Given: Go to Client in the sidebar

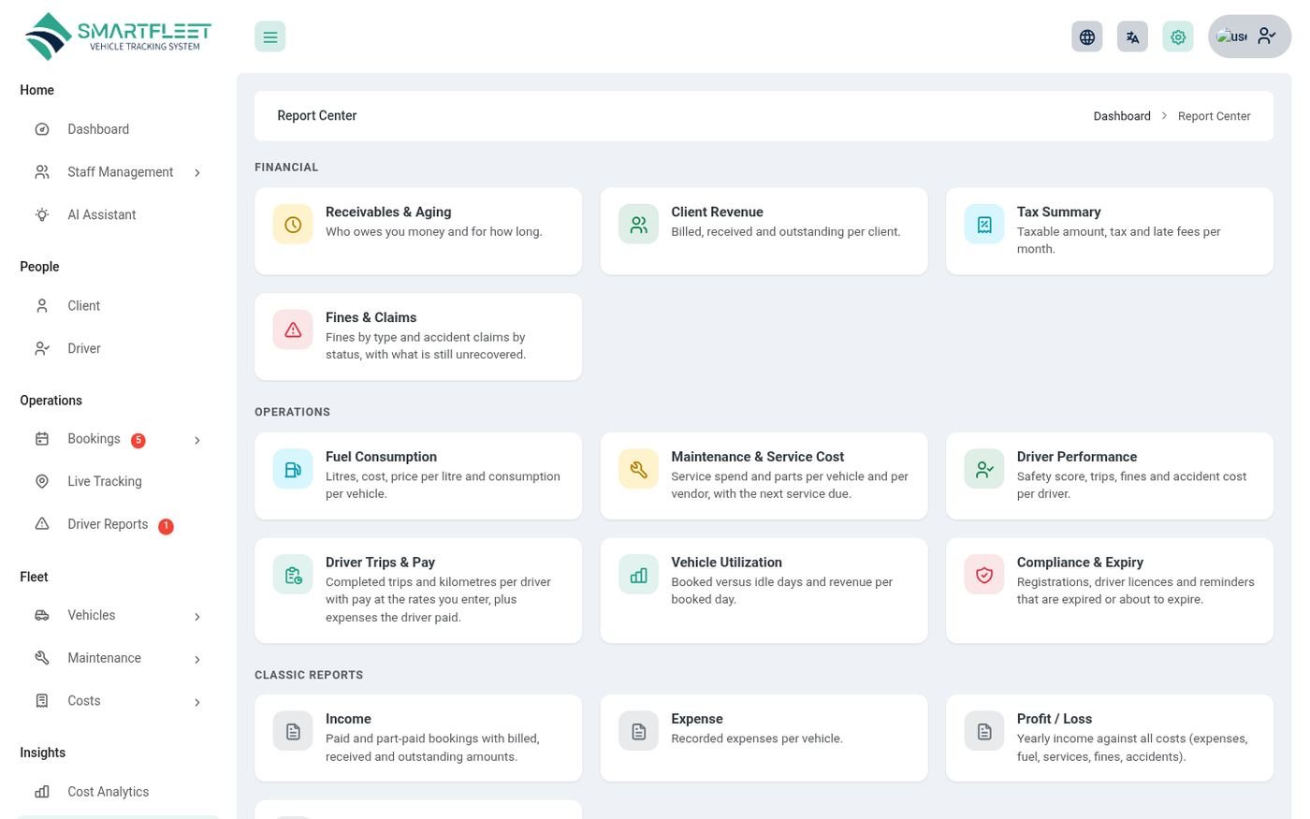Looking at the screenshot, I should [118, 305].
